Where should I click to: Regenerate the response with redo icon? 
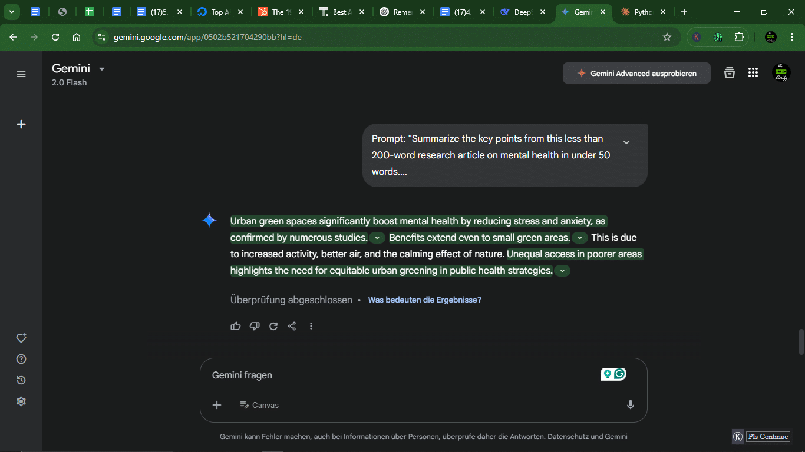click(273, 326)
